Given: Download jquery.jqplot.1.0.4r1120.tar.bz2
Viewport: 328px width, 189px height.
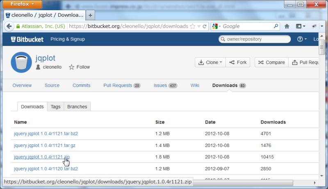Looking at the screenshot, I should 46,169.
